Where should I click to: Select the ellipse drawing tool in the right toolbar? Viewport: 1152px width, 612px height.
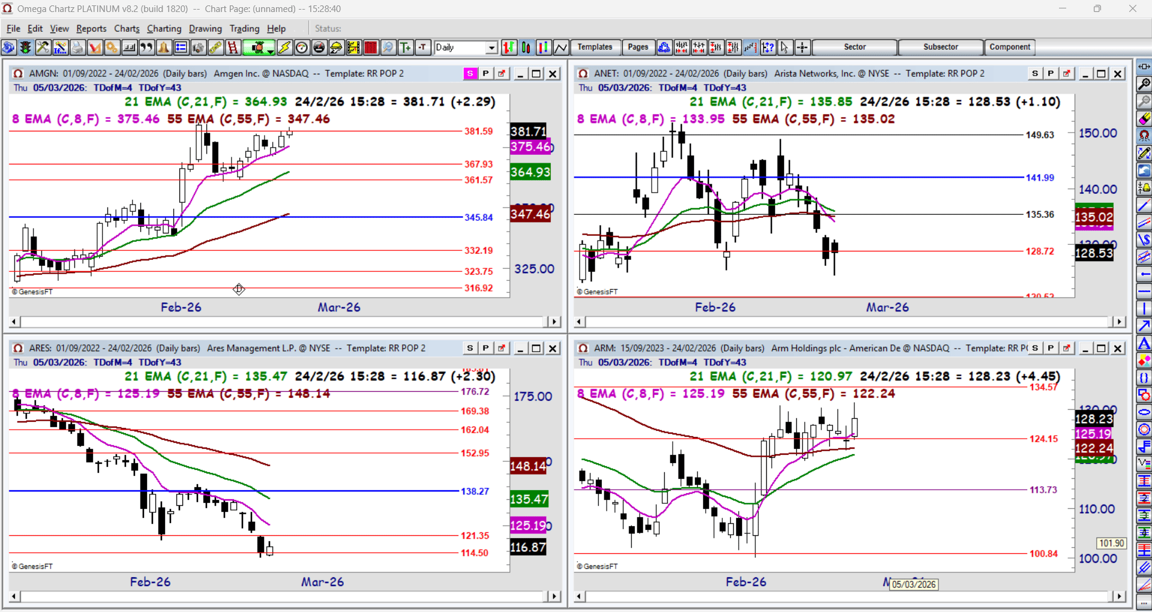pos(1144,413)
